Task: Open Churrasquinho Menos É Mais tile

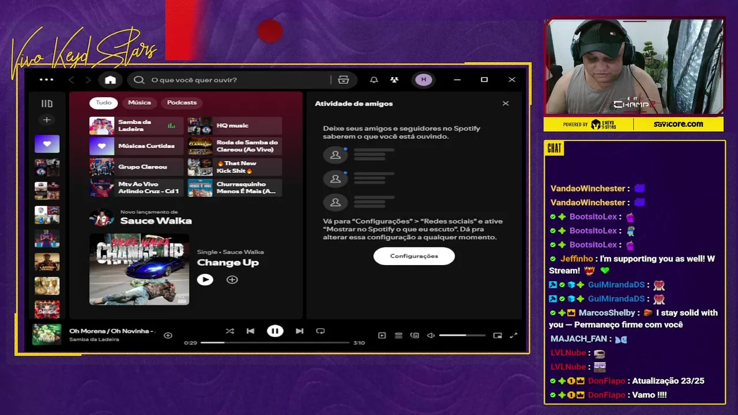Action: pyautogui.click(x=235, y=188)
